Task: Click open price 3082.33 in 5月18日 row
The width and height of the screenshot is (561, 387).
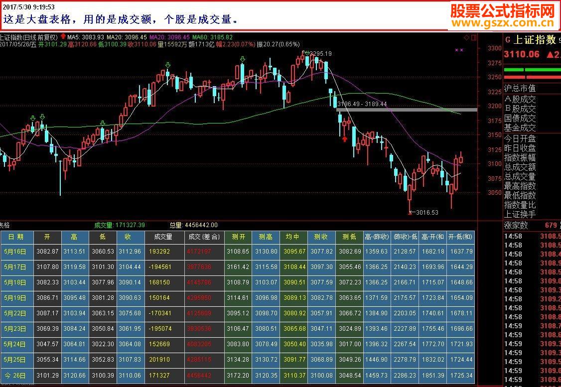Action: 47,282
